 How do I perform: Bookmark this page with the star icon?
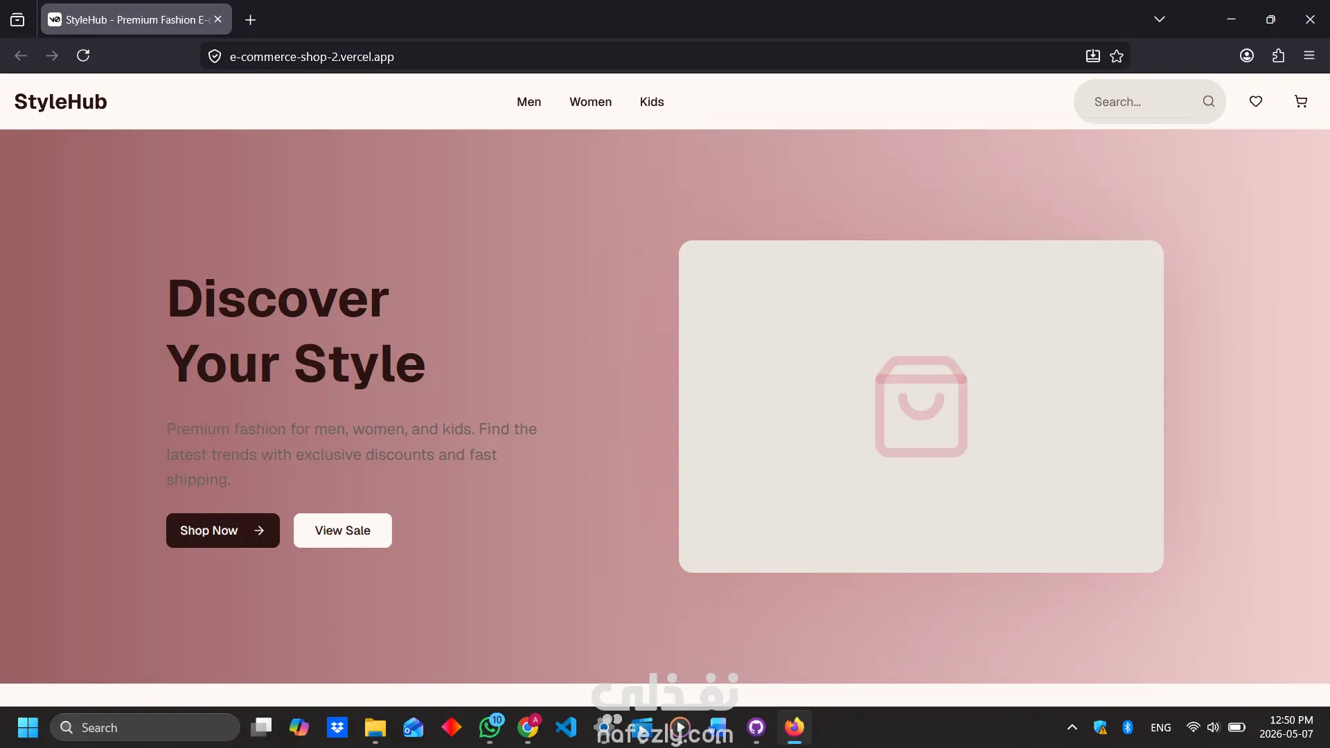click(1117, 56)
